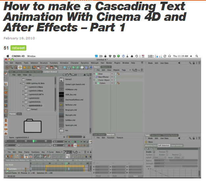Click the thumbnail size slider in Content Browser
Screen dimensions: 206x181
tap(74, 137)
